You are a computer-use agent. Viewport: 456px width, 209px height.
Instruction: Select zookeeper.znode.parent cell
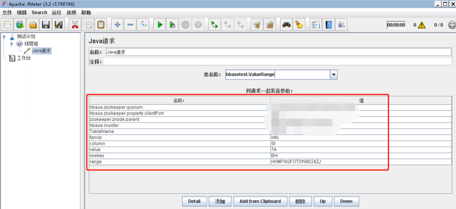pyautogui.click(x=180, y=120)
